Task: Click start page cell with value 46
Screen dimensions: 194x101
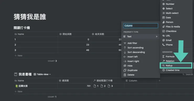Action: [x=74, y=50]
